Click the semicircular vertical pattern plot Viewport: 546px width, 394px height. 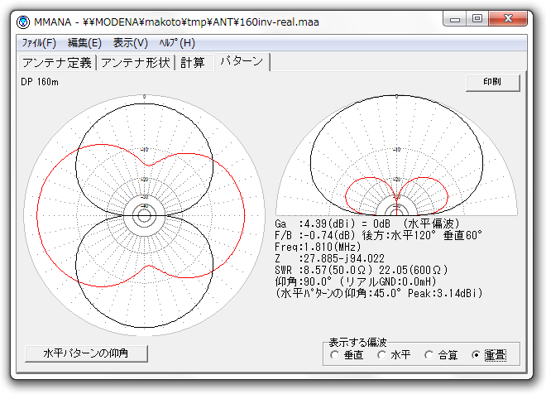(x=397, y=157)
